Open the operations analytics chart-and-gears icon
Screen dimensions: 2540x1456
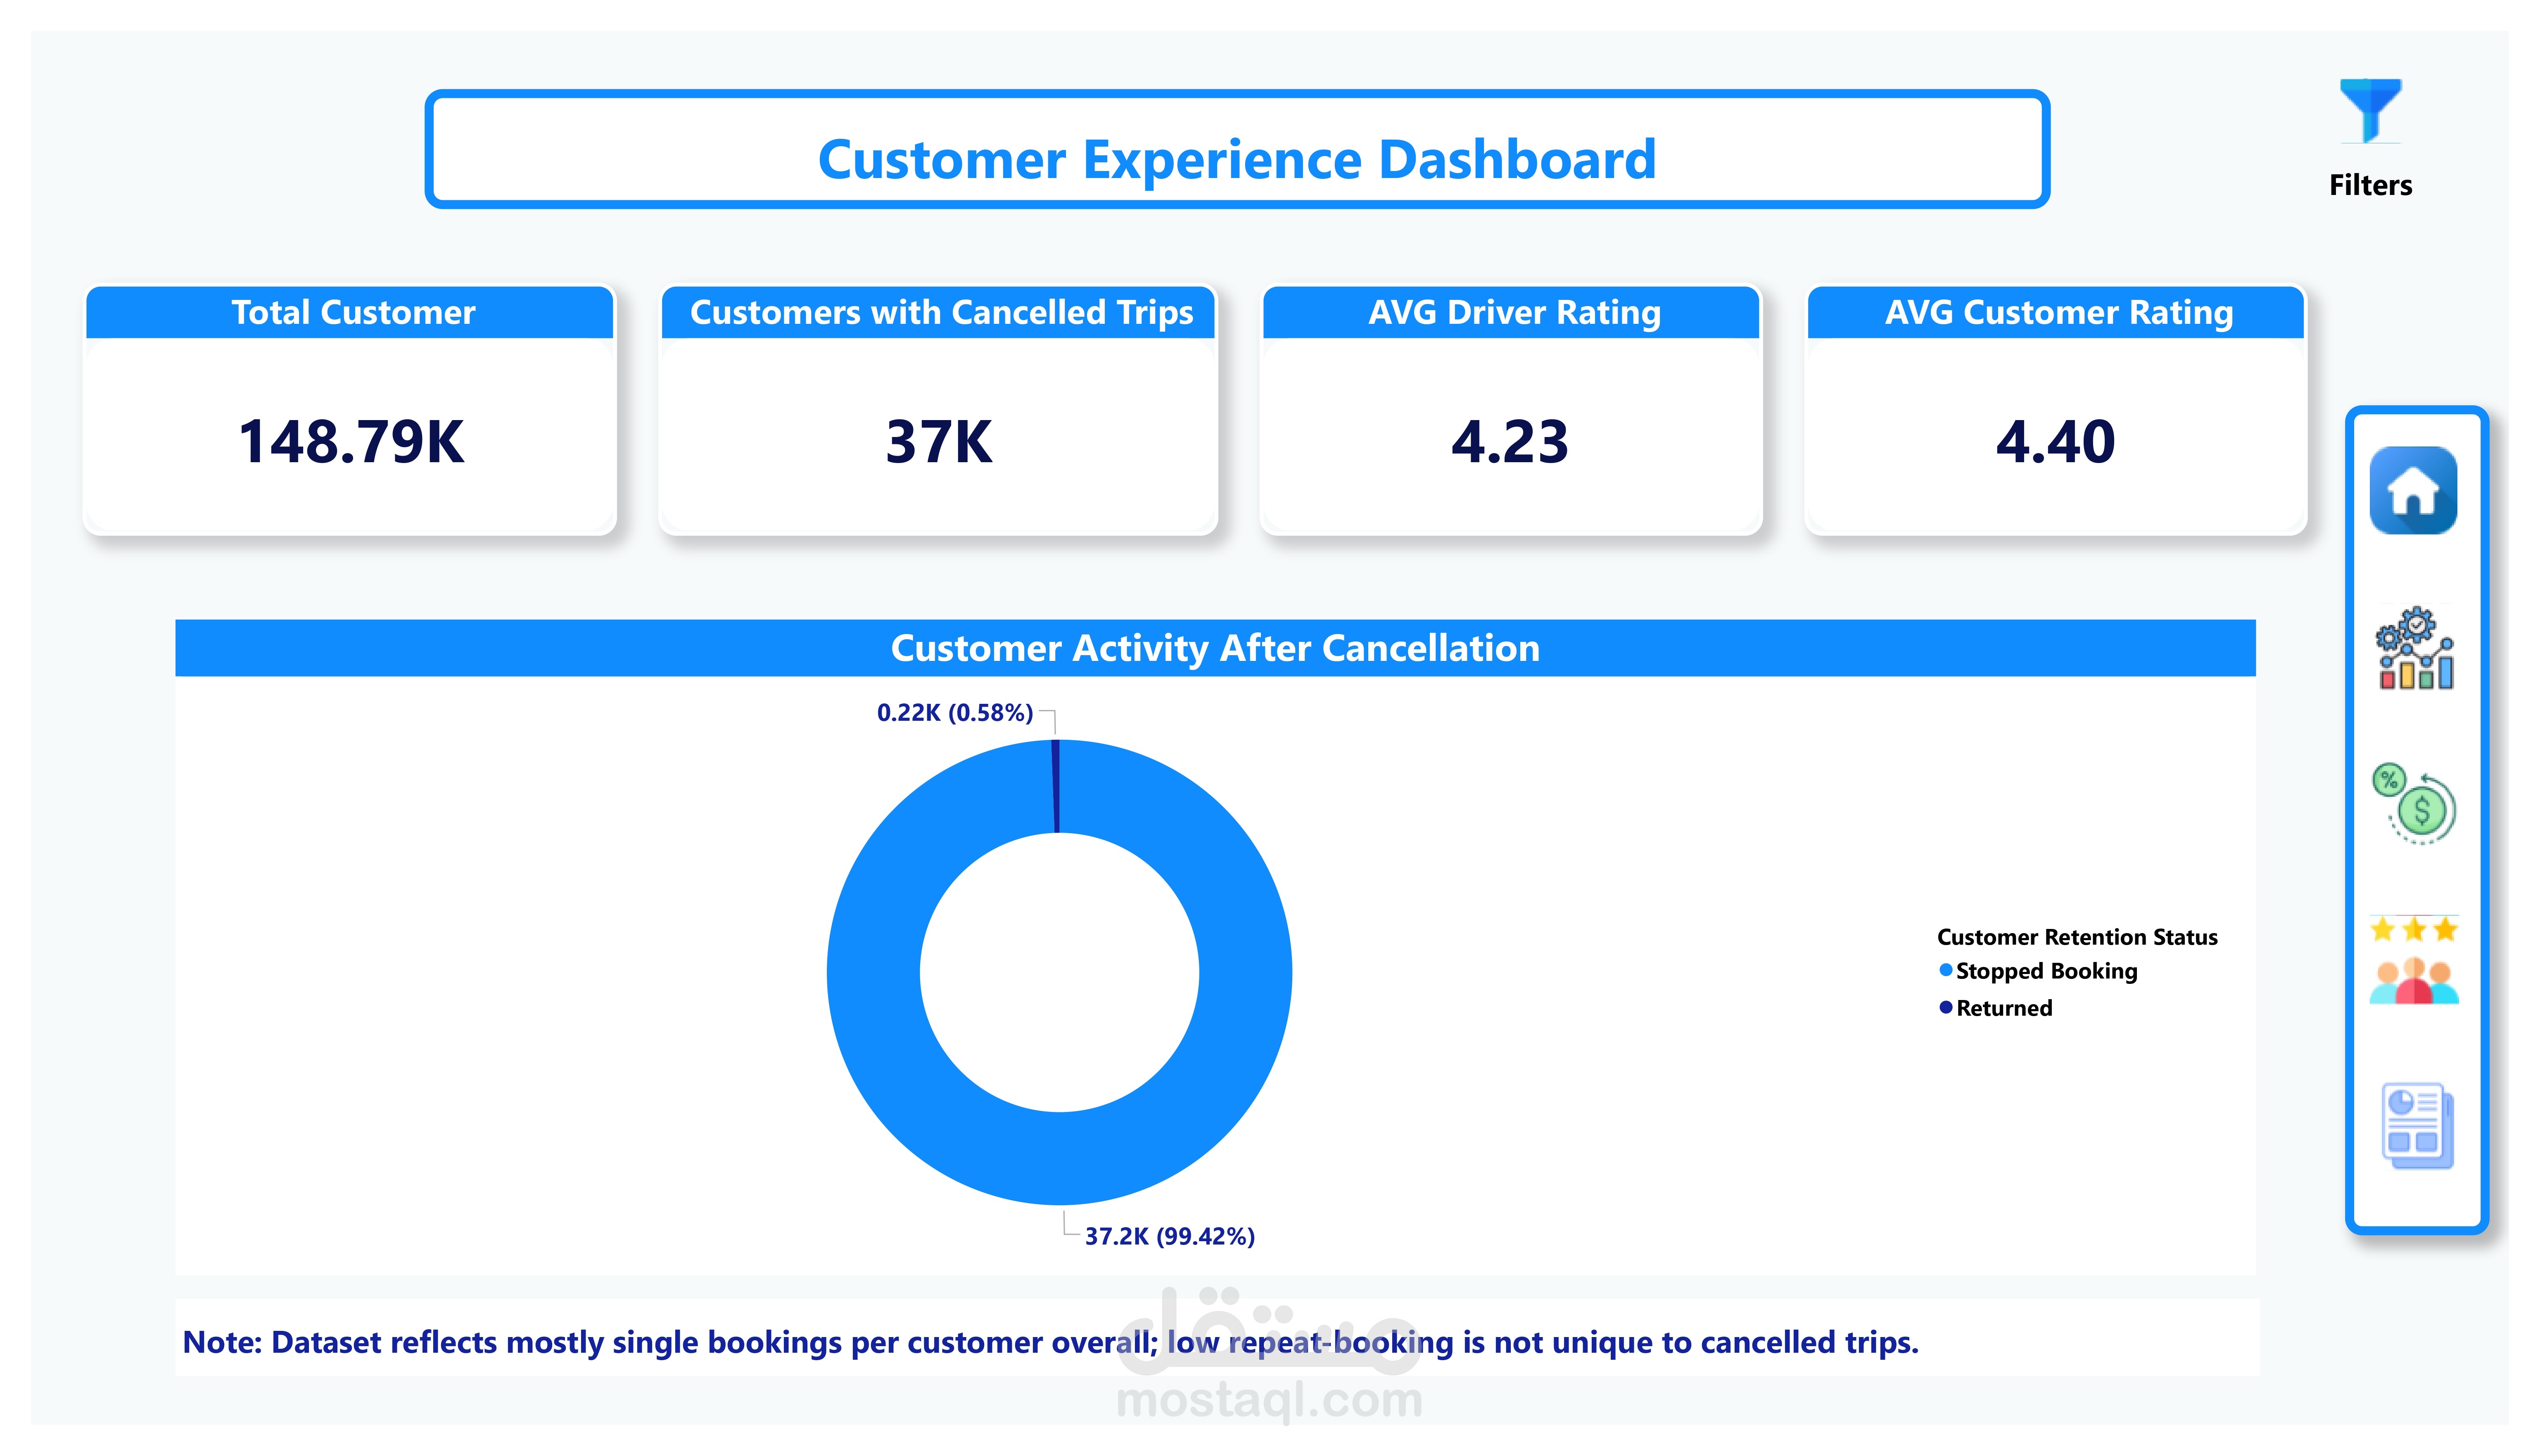(x=2415, y=648)
